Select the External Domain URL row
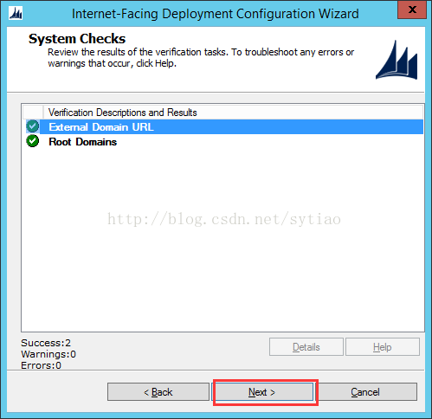This screenshot has width=432, height=419. tap(222, 126)
